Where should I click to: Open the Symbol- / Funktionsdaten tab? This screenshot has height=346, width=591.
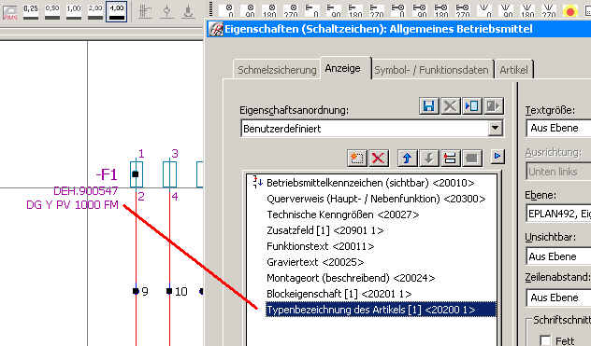pos(431,70)
